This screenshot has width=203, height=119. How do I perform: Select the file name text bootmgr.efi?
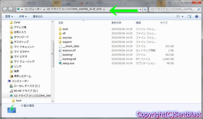click(69, 59)
